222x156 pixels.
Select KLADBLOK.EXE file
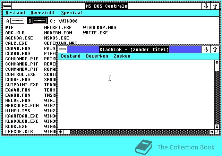(x=22, y=121)
